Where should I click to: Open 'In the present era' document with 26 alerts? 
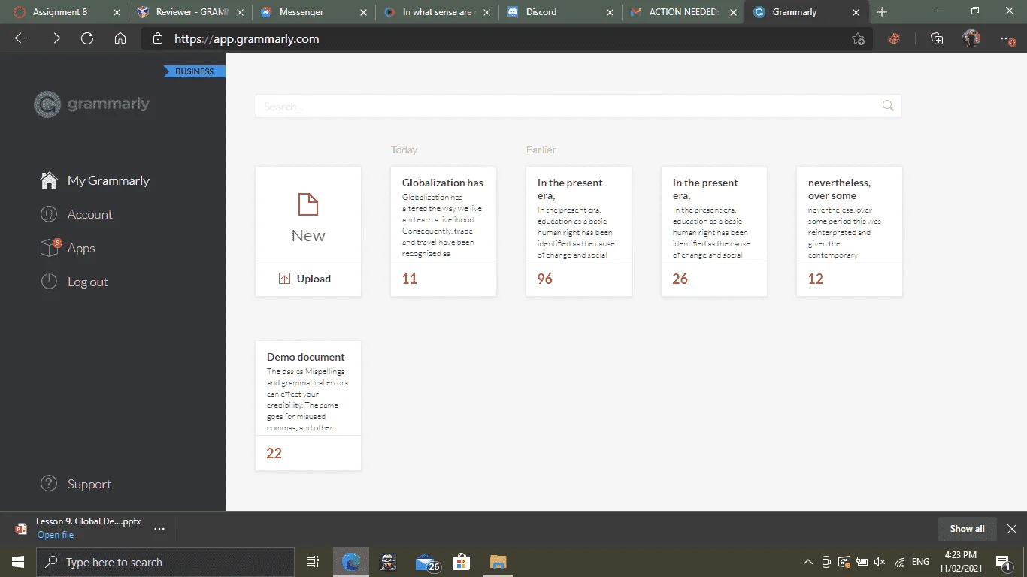(x=714, y=231)
